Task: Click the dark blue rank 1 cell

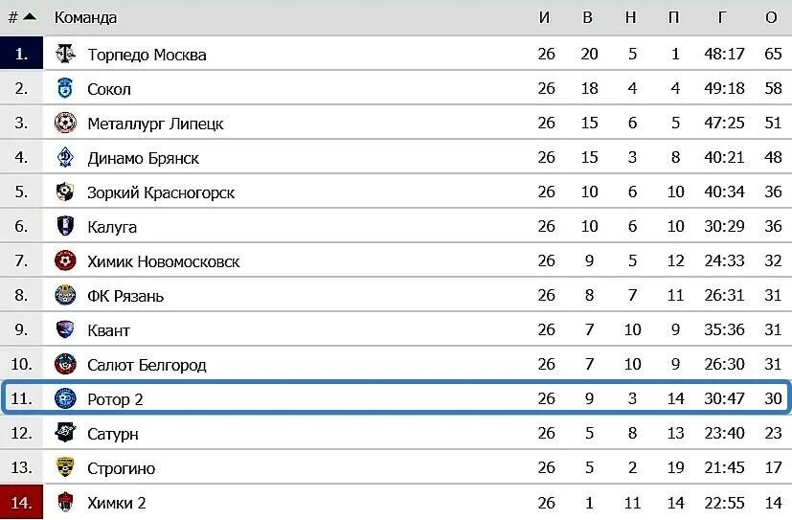Action: pos(22,53)
